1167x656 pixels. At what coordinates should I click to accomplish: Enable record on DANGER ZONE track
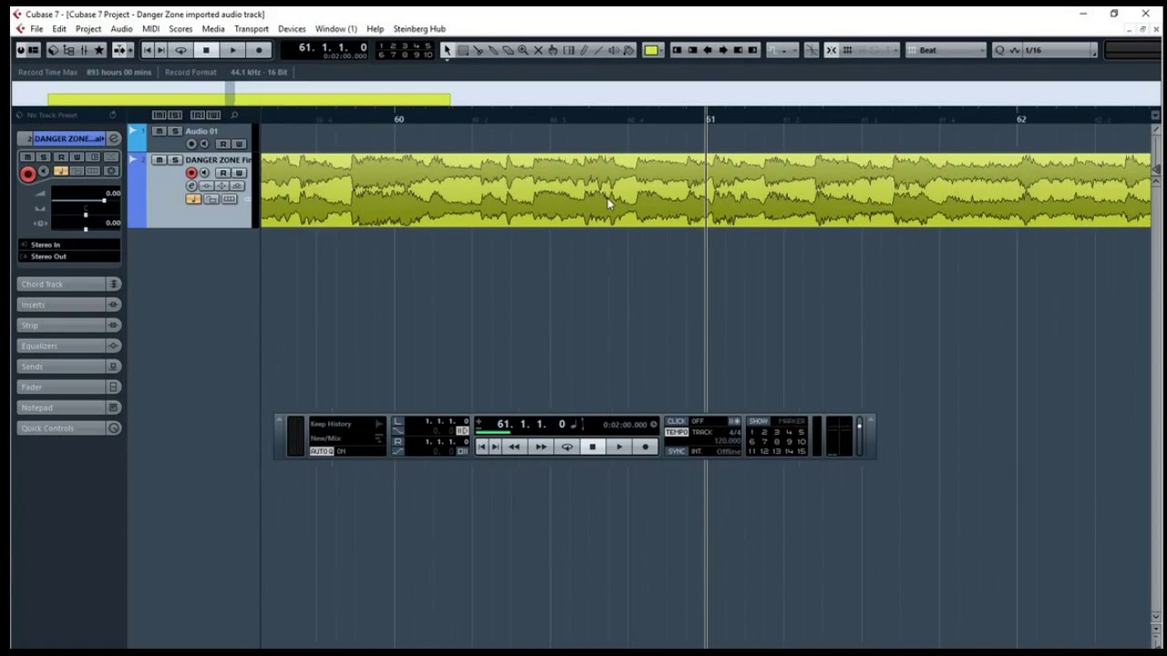(191, 173)
